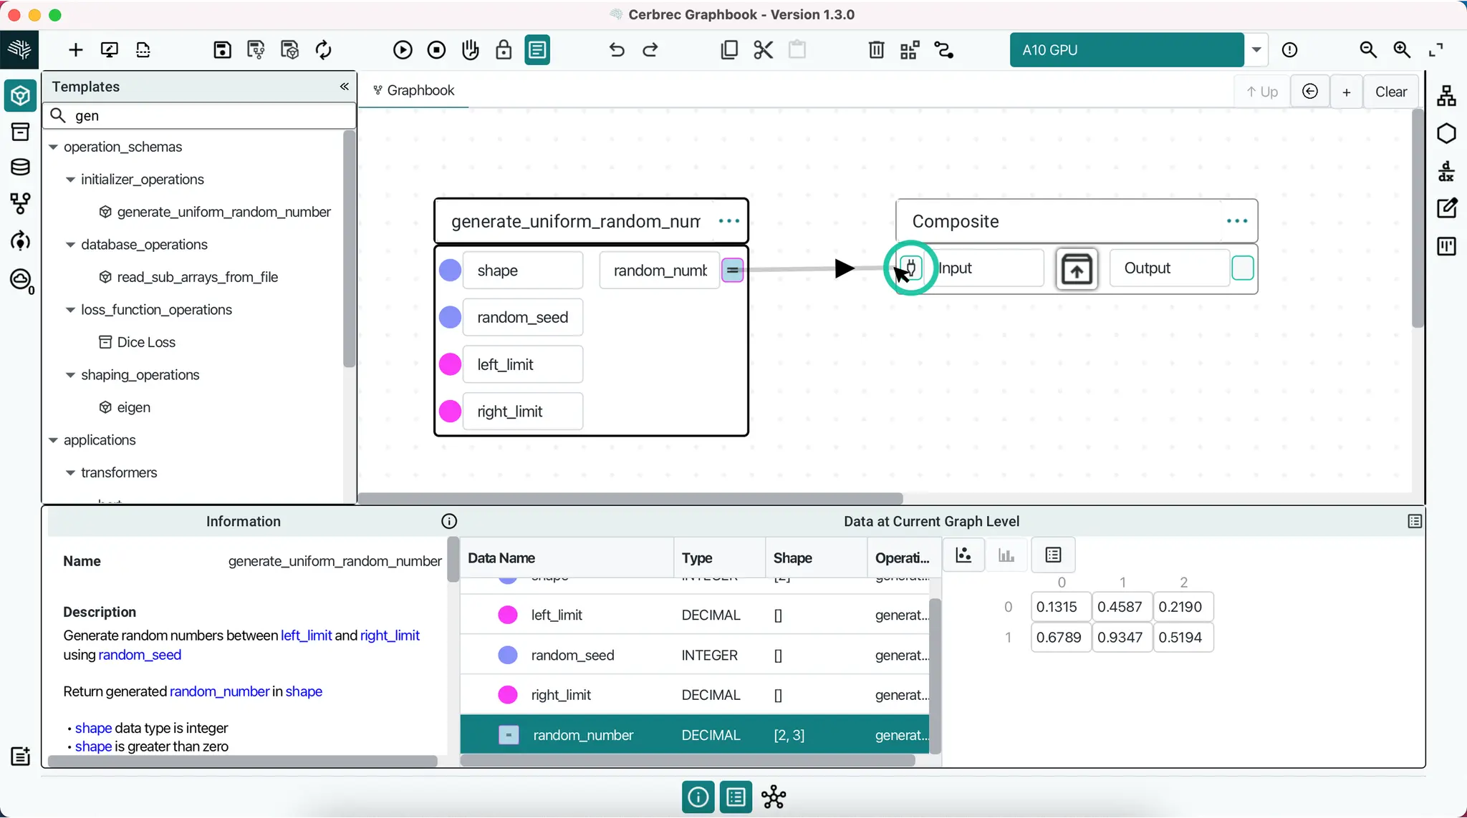Select the Graphbook tab
The width and height of the screenshot is (1467, 818).
(414, 91)
